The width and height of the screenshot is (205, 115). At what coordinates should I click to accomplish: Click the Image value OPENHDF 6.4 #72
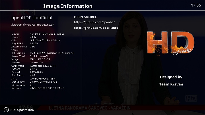[40, 59]
